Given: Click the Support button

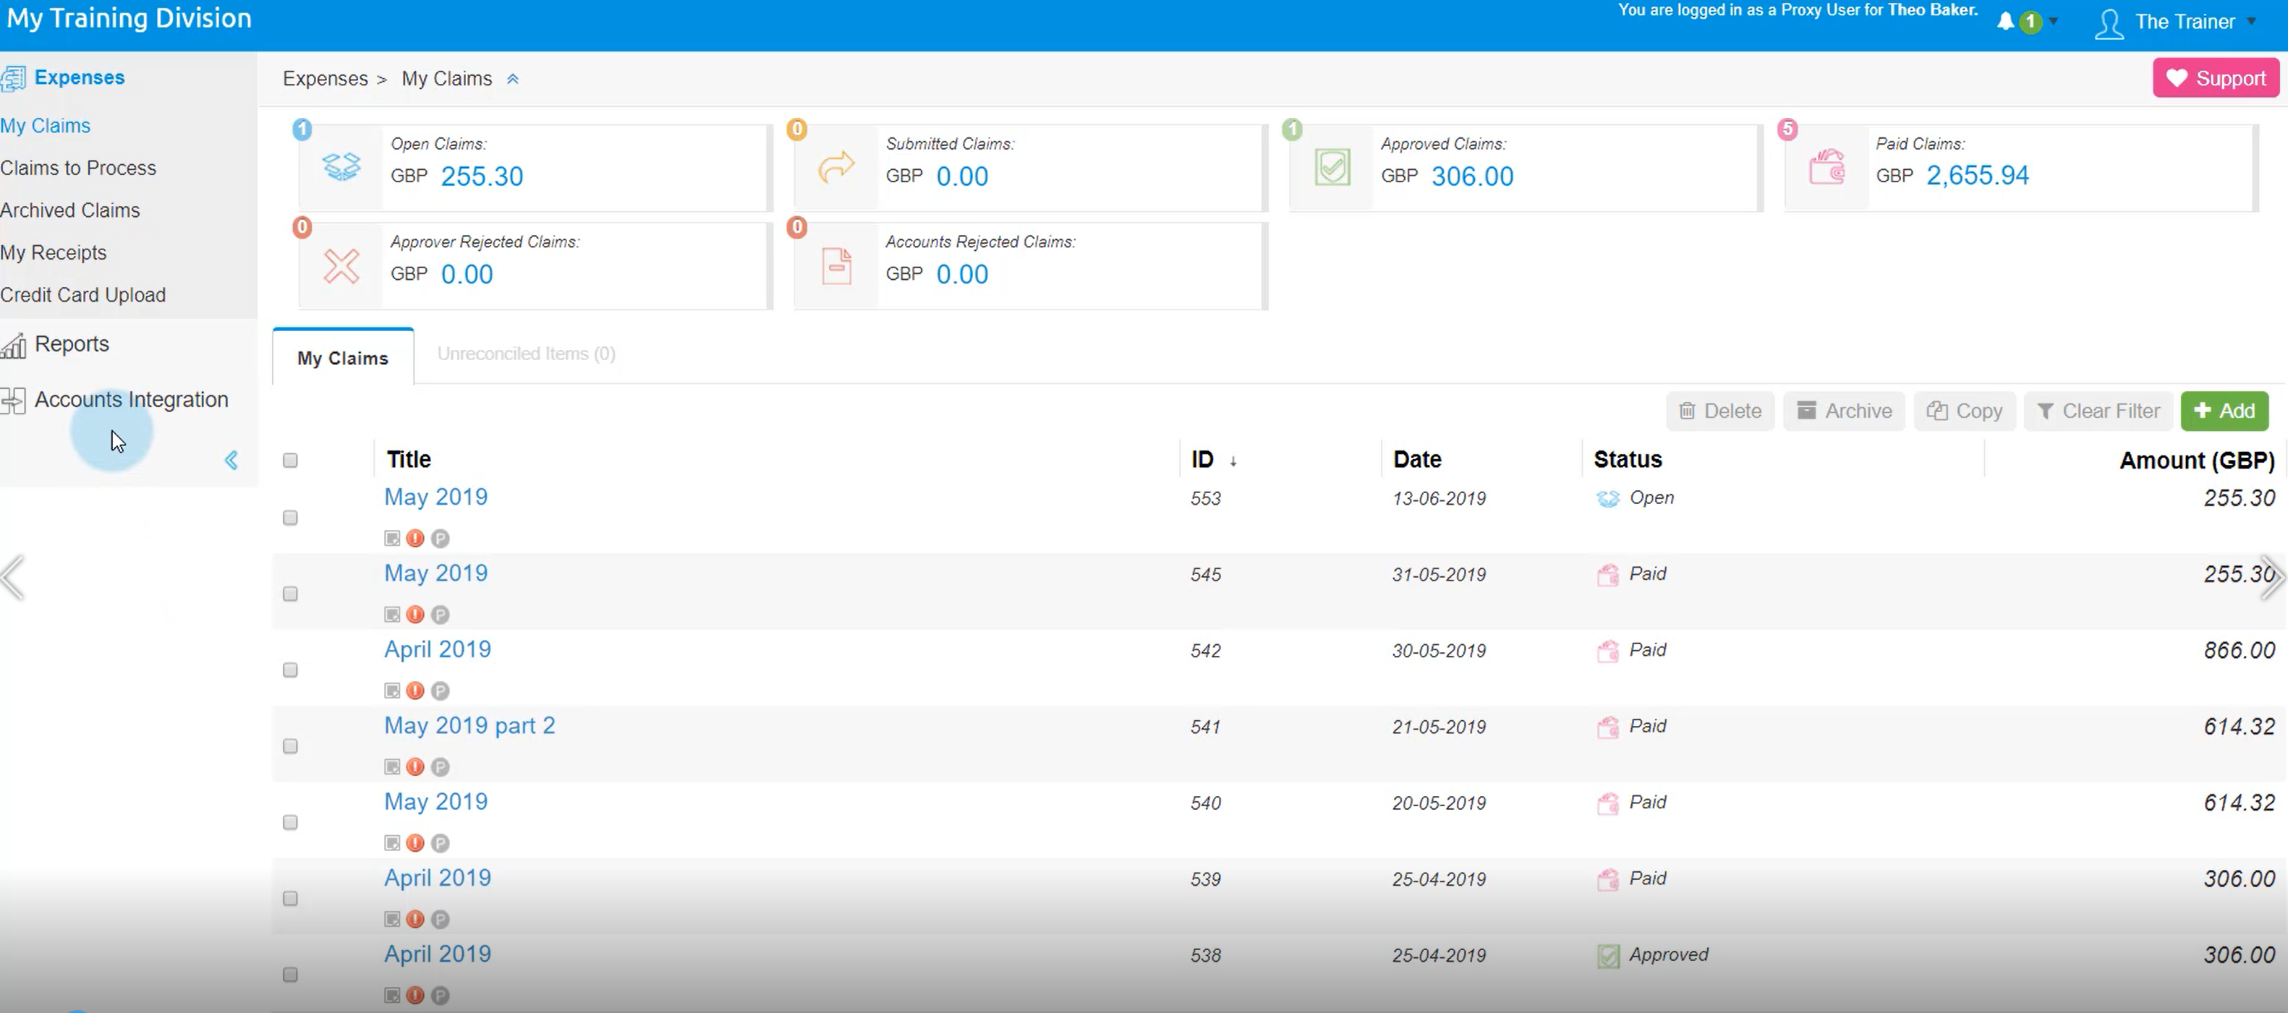Looking at the screenshot, I should click(x=2216, y=77).
